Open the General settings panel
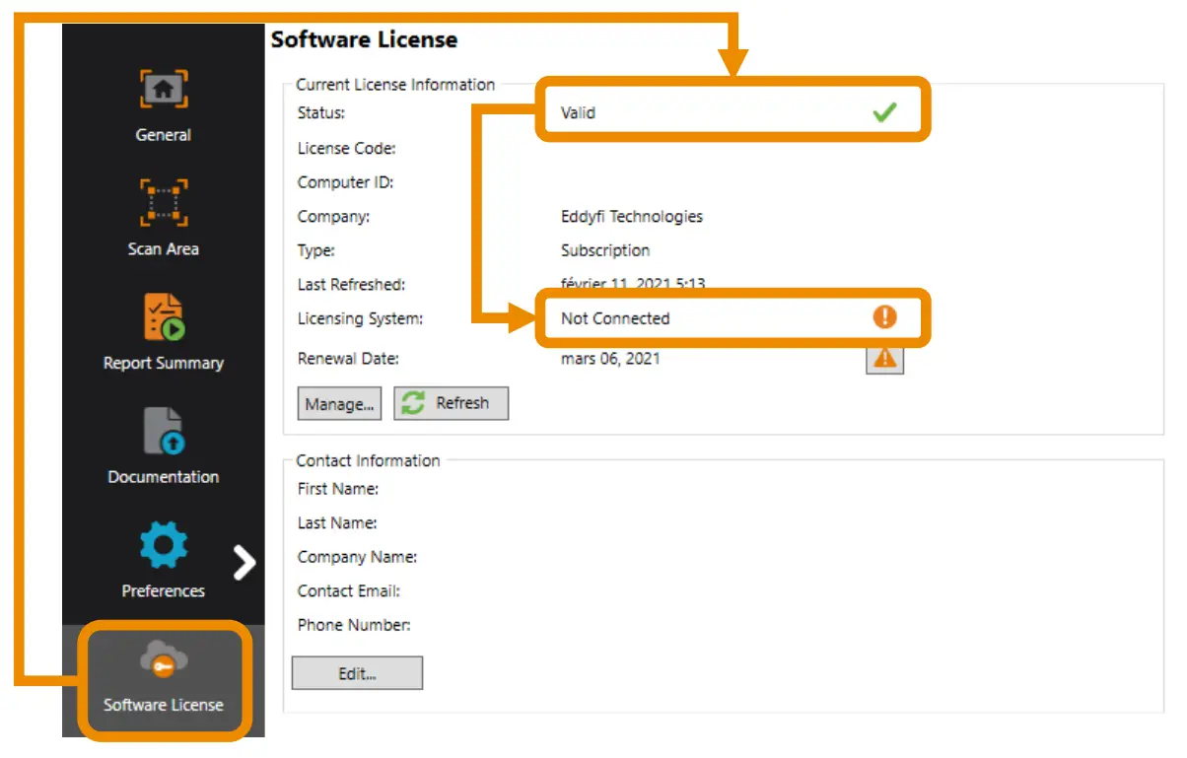This screenshot has width=1187, height=758. (x=163, y=88)
